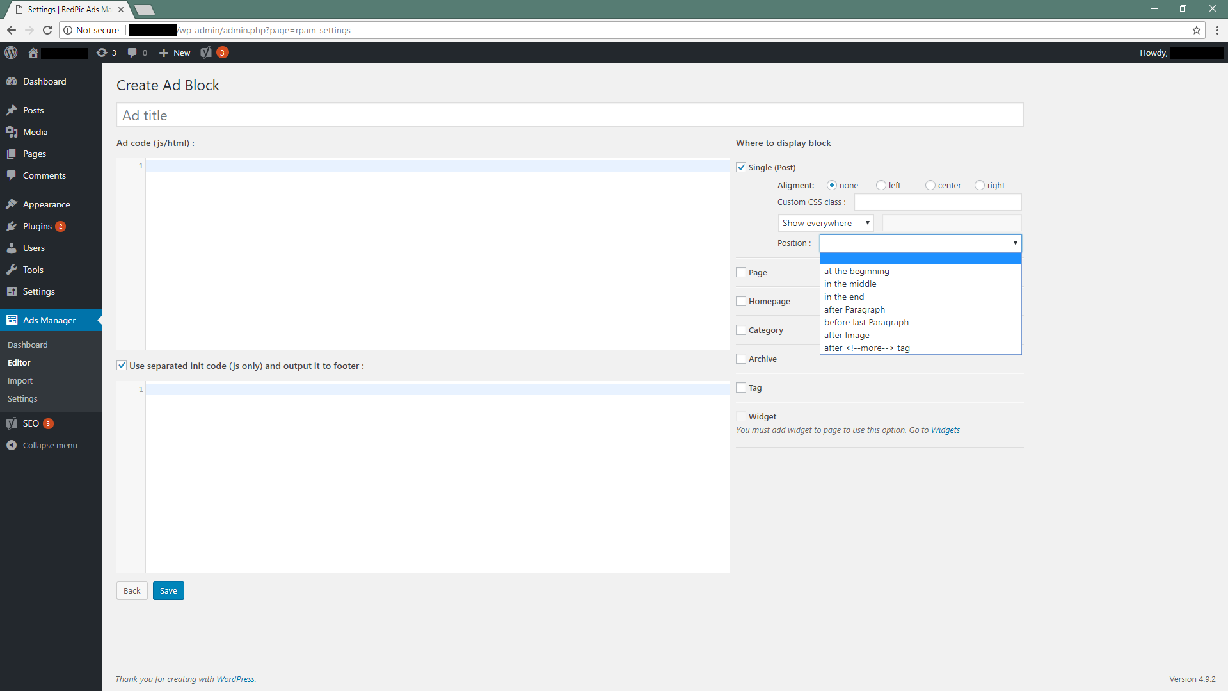Follow the Widgets link
Image resolution: width=1228 pixels, height=691 pixels.
click(x=945, y=430)
